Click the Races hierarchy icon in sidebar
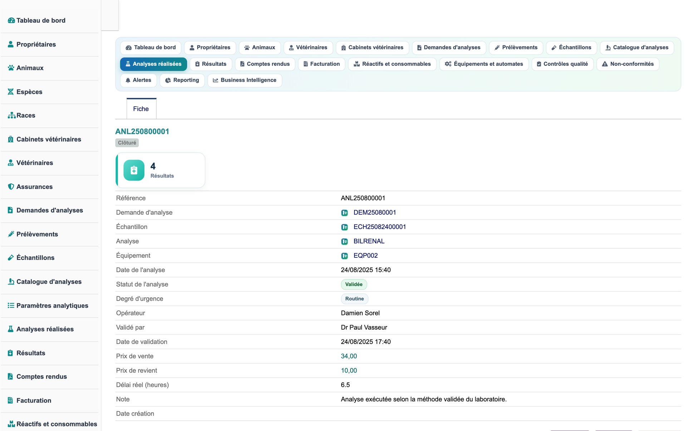This screenshot has height=431, width=696. tap(11, 115)
